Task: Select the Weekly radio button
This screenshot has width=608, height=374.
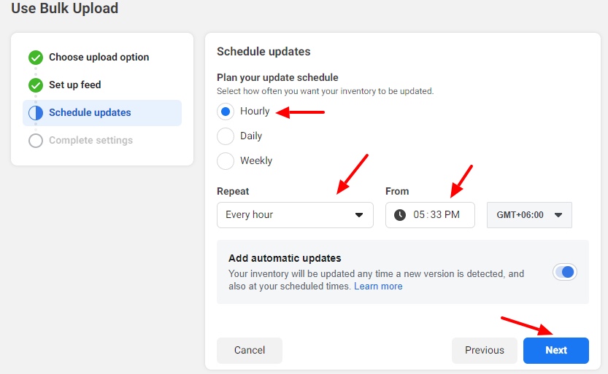Action: pos(226,161)
